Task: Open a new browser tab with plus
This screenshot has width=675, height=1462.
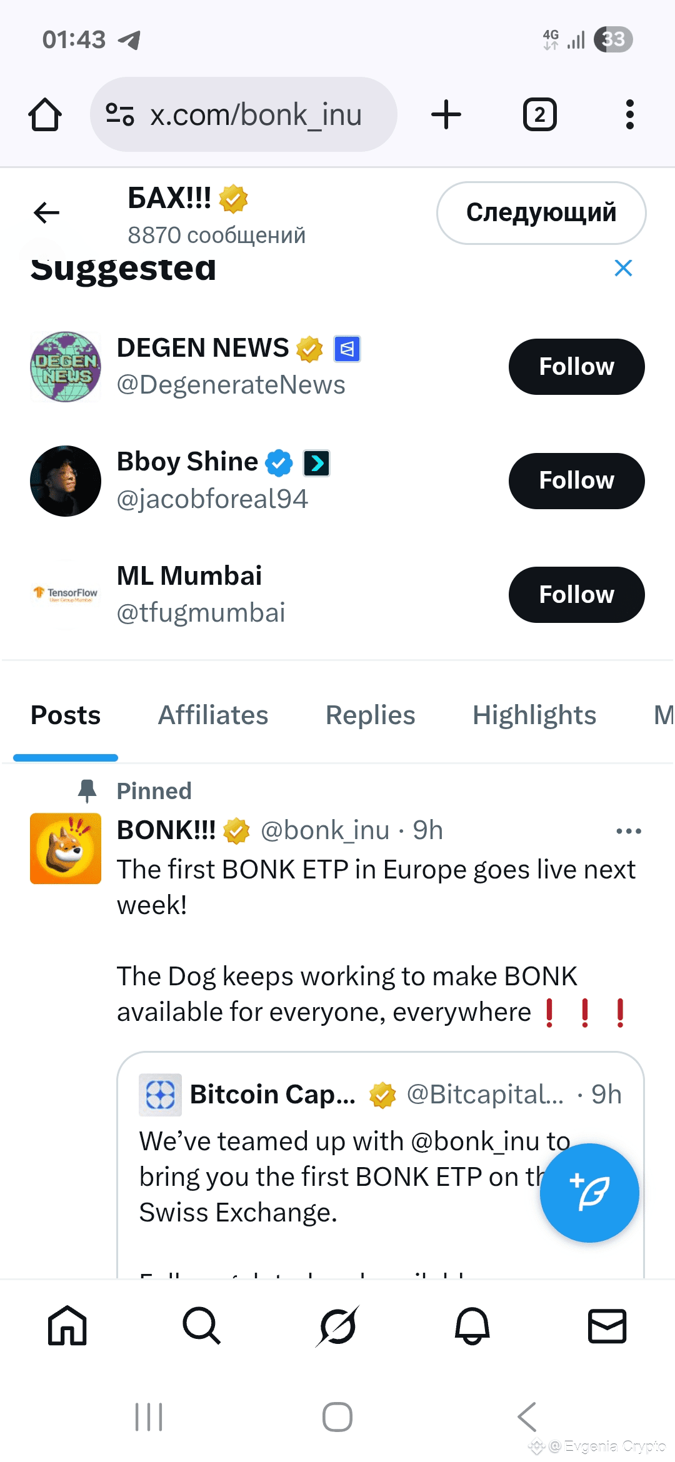Action: [446, 115]
